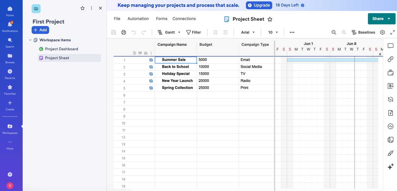The image size is (397, 191).
Task: Switch to the Automation menu
Action: [138, 18]
